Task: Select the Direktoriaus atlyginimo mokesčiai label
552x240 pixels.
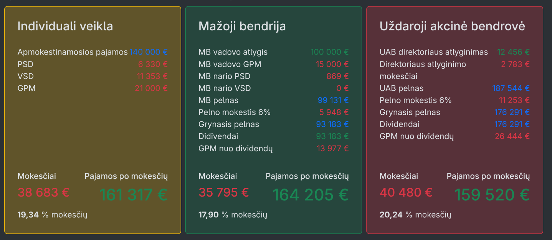Action: point(423,70)
